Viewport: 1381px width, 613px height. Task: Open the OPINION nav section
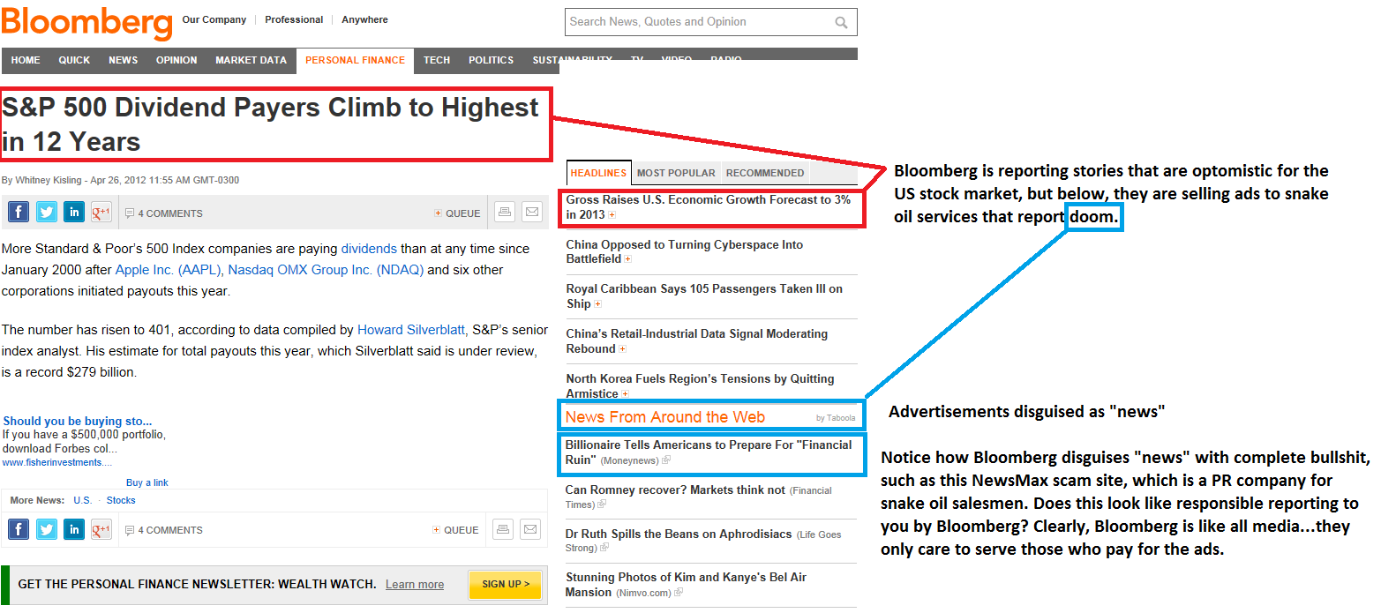(176, 60)
